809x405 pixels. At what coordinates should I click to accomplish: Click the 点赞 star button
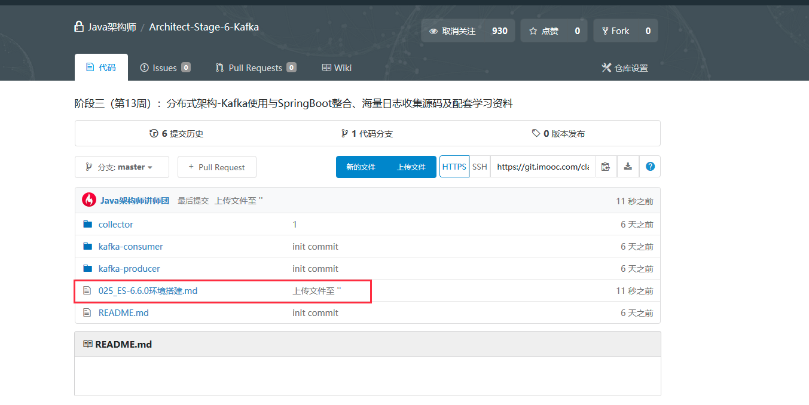click(x=544, y=30)
